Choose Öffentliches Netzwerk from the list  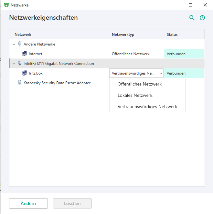tap(140, 84)
